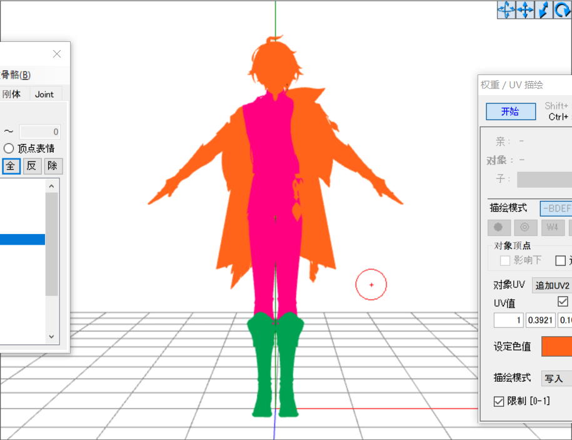Click the list's vertical scrollbar thumb

click(51, 244)
